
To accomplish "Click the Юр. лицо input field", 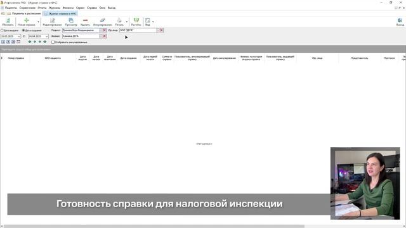I will [138, 30].
